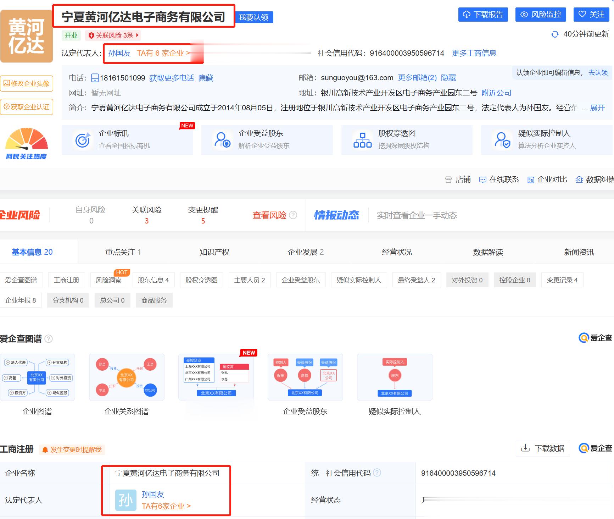The width and height of the screenshot is (614, 519).
Task: Expand the company 简介 with 展开
Action: tap(597, 108)
